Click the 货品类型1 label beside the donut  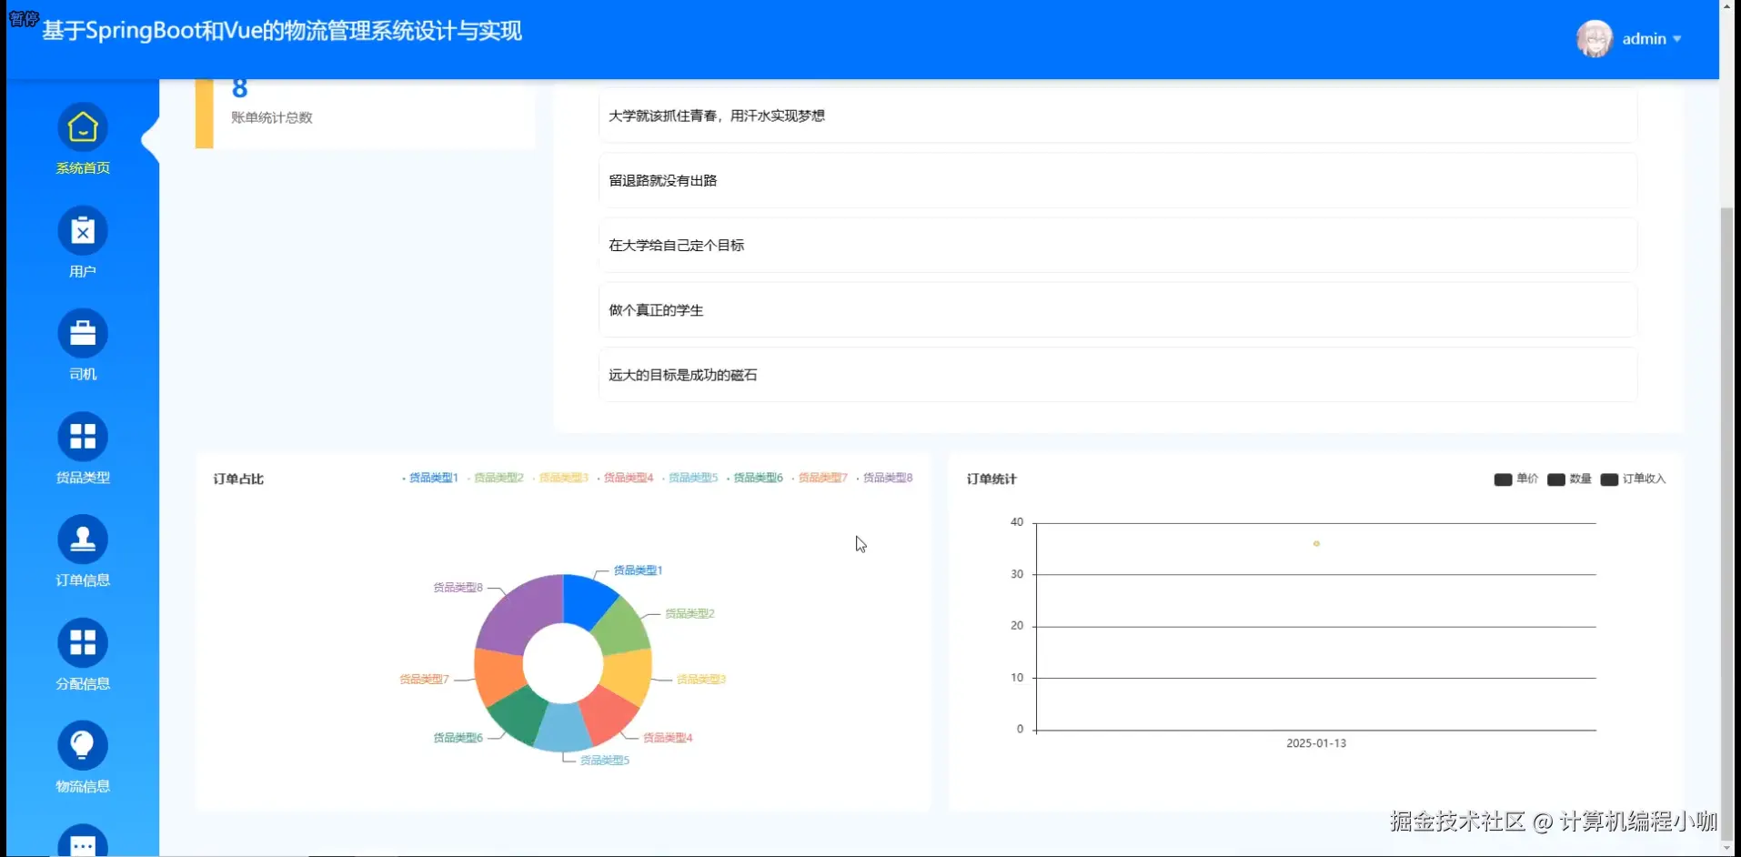tap(638, 570)
